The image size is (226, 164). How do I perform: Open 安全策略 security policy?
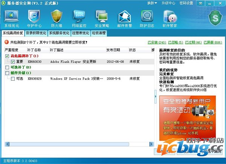(102, 18)
